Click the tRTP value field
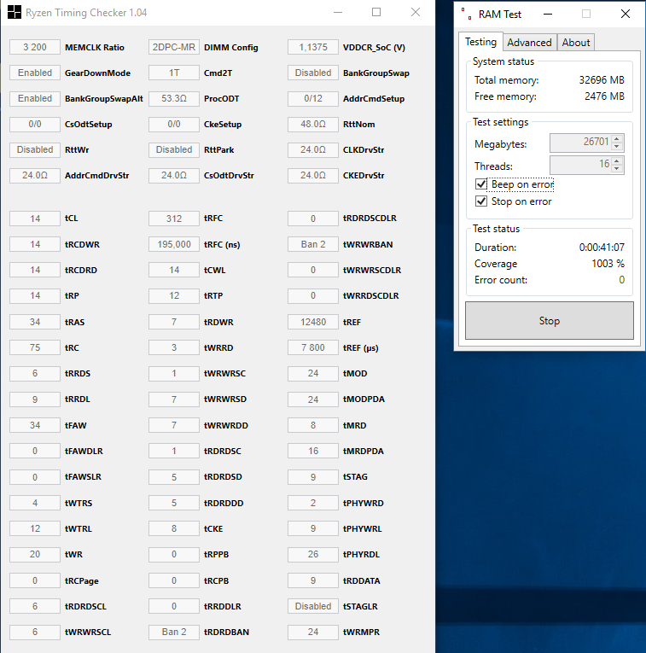 tap(174, 295)
